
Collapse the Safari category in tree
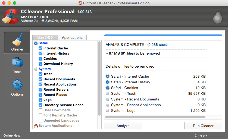(x=43, y=43)
